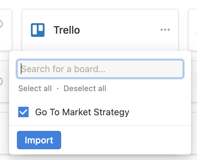
Task: Open the partially visible card right of Trello
Action: click(x=192, y=30)
